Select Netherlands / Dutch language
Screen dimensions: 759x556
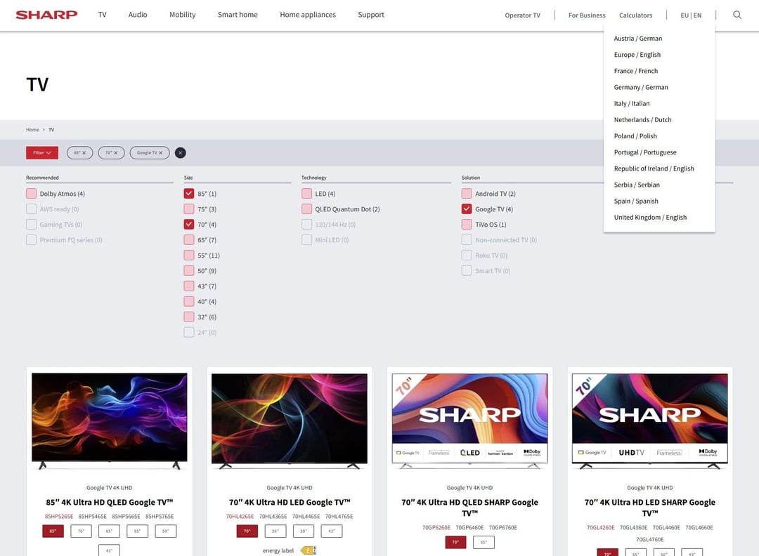642,120
